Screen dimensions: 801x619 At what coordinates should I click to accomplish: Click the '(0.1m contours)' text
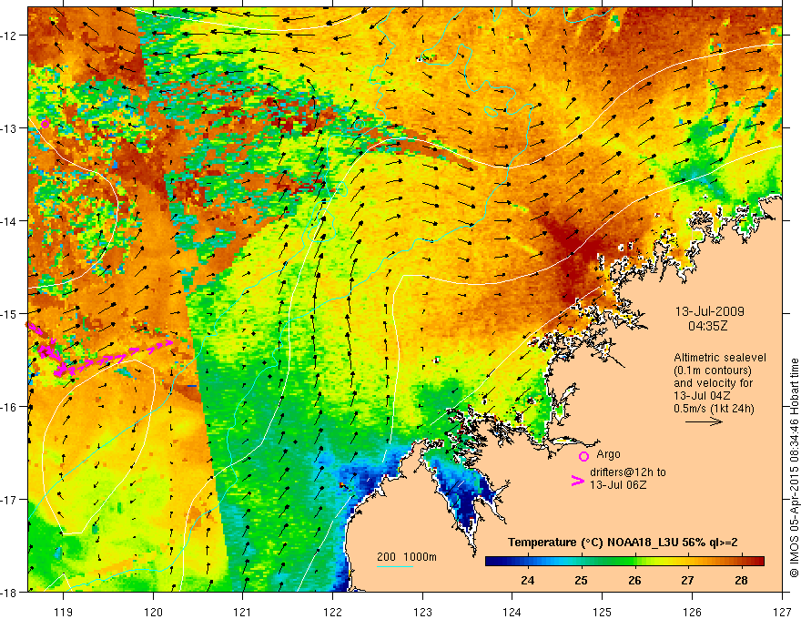click(713, 370)
